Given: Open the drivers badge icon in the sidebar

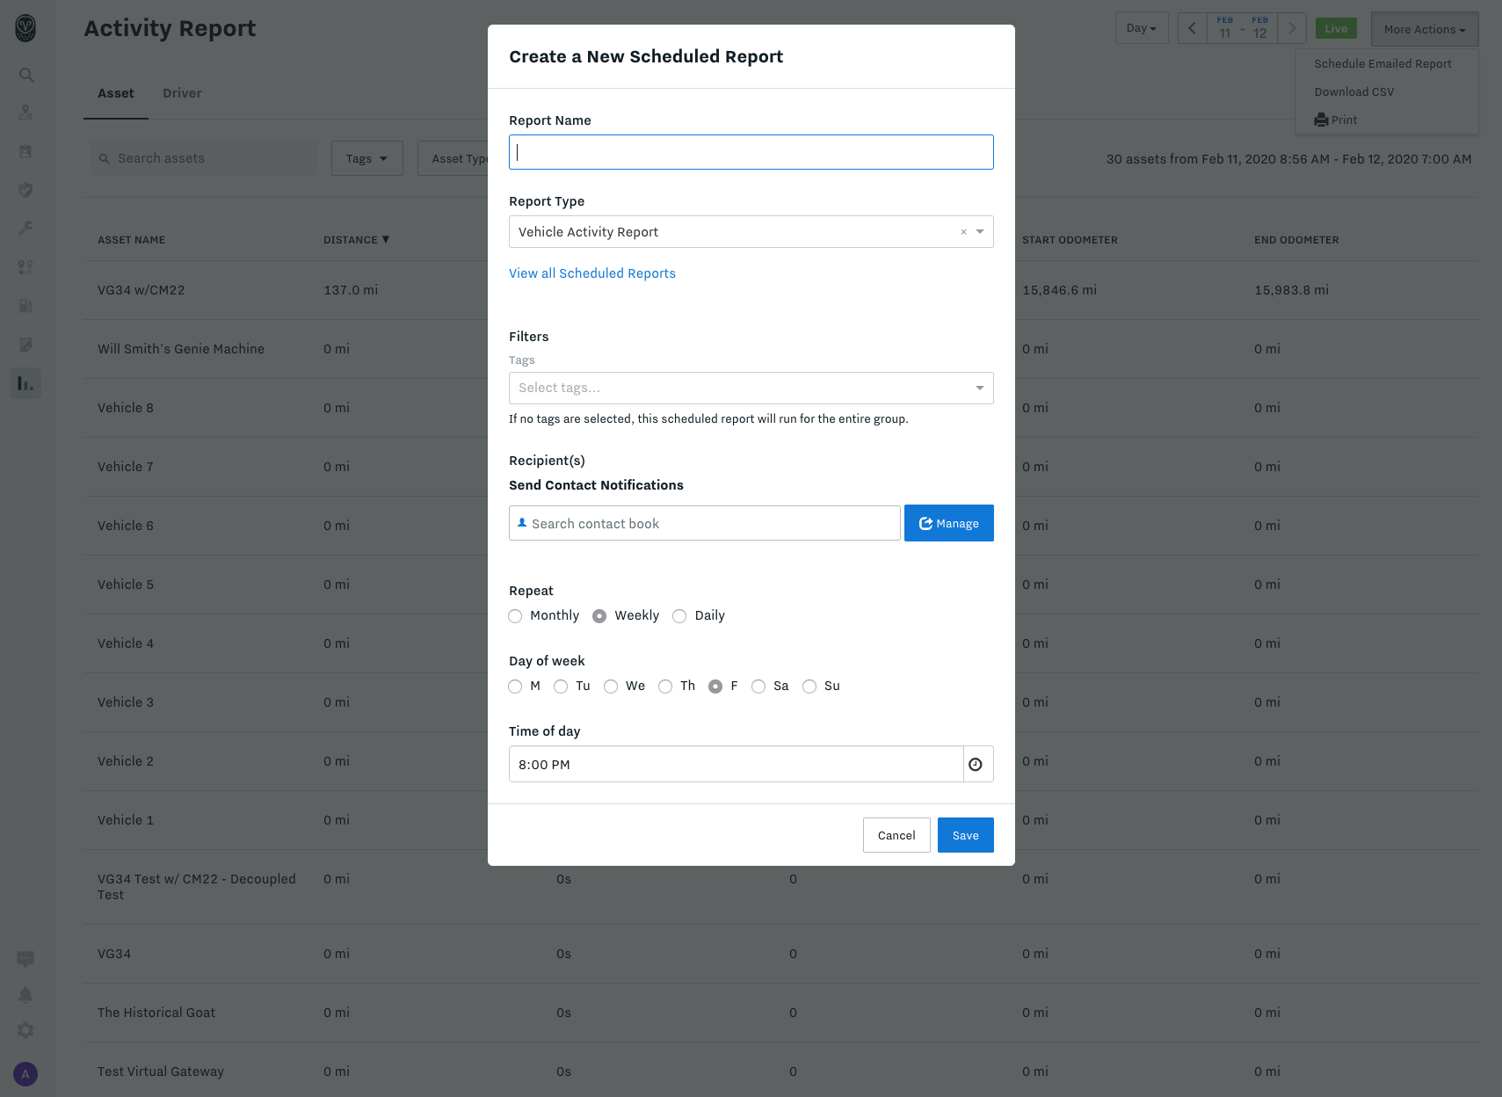Looking at the screenshot, I should click(x=25, y=151).
